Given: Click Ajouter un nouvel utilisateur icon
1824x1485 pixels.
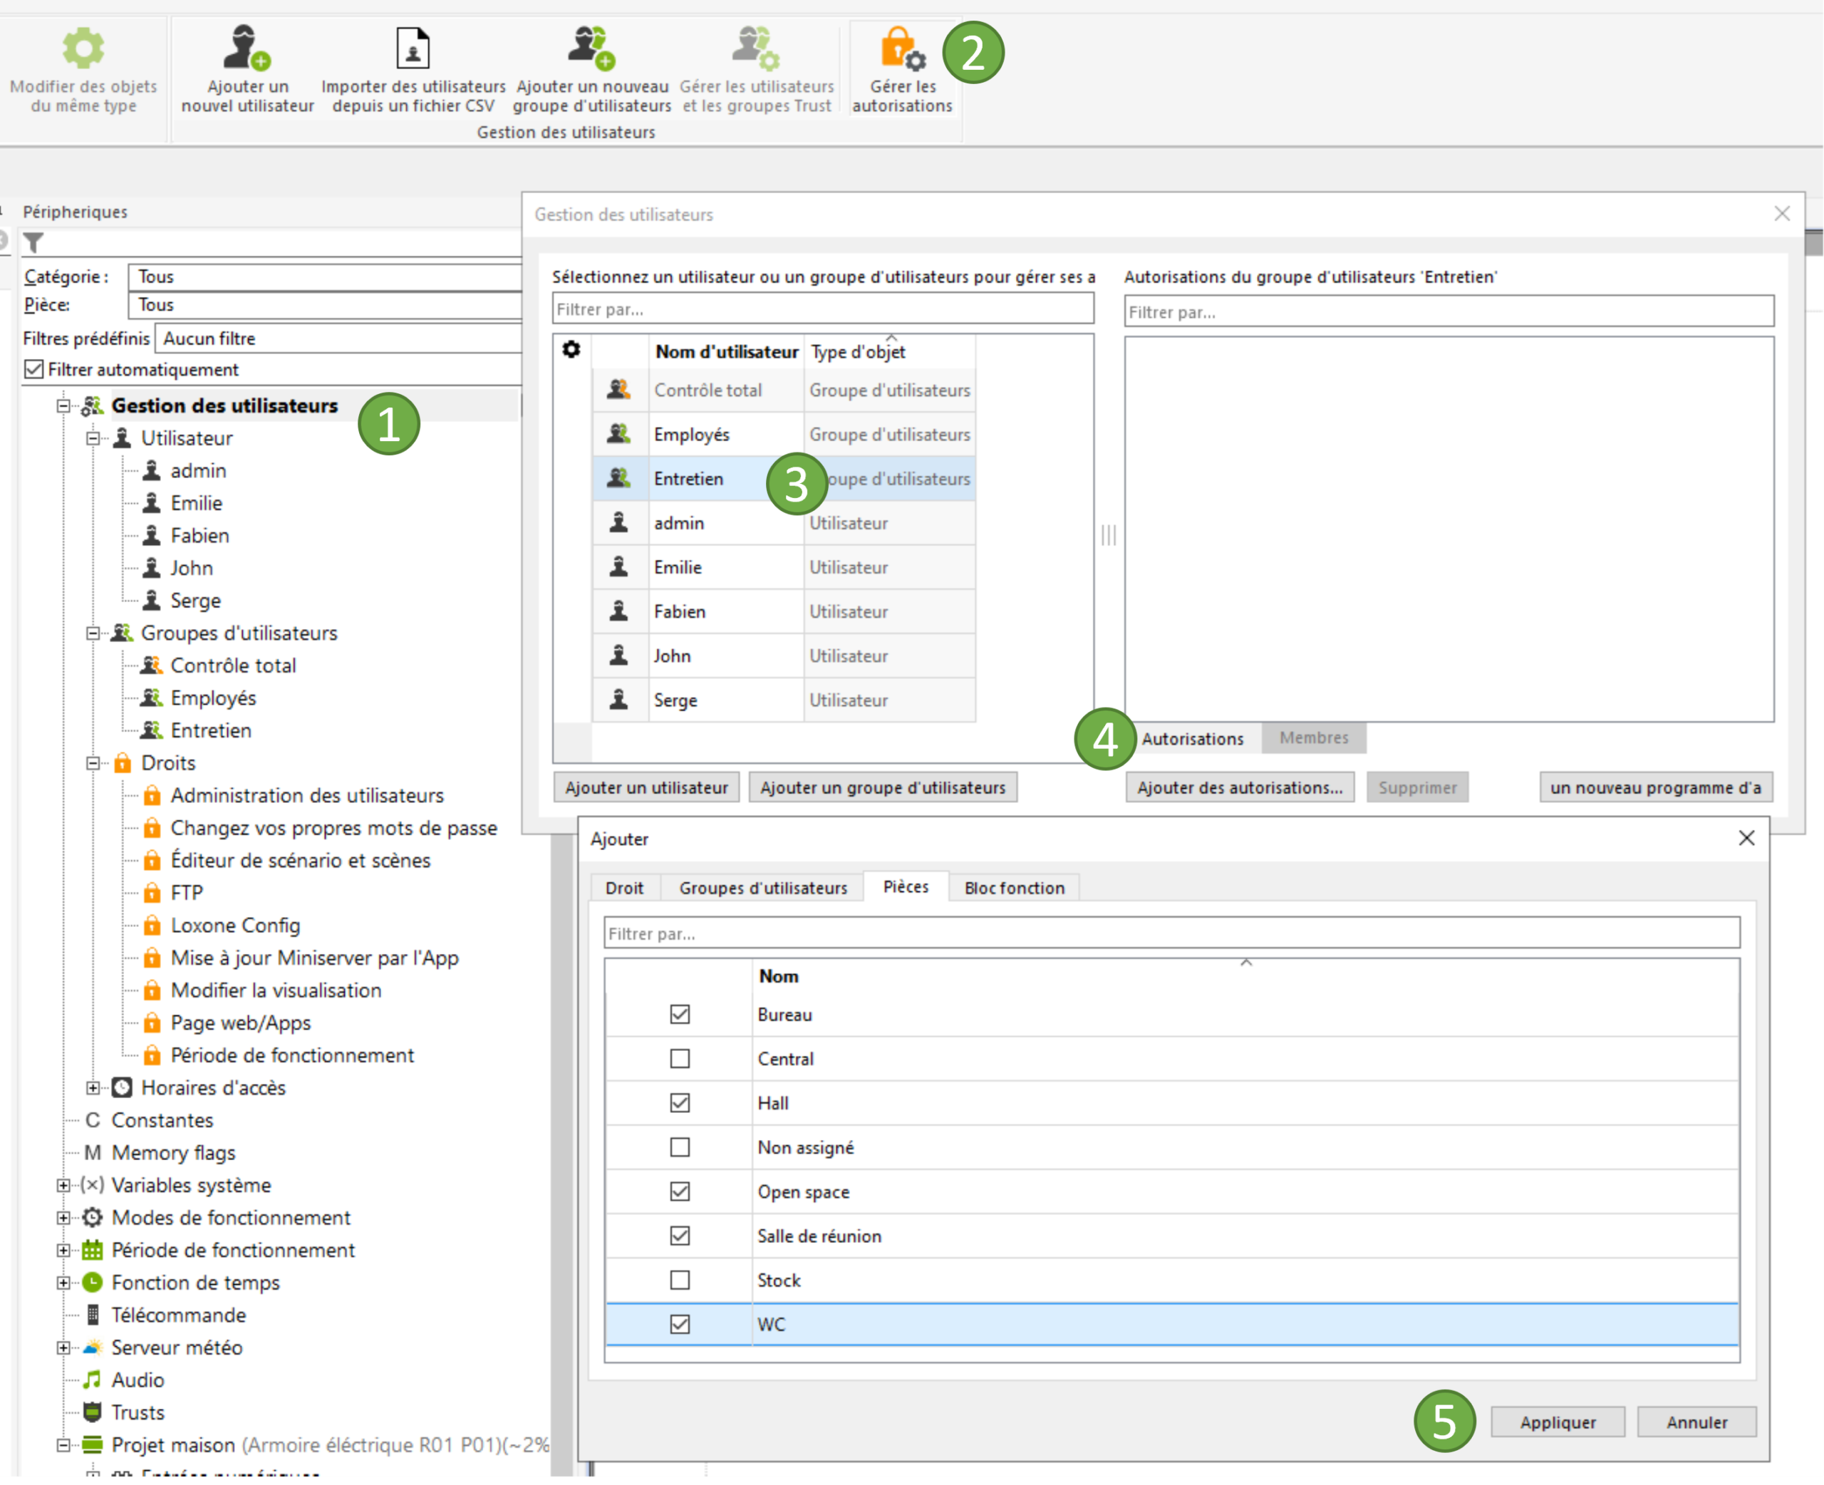Looking at the screenshot, I should pos(247,48).
